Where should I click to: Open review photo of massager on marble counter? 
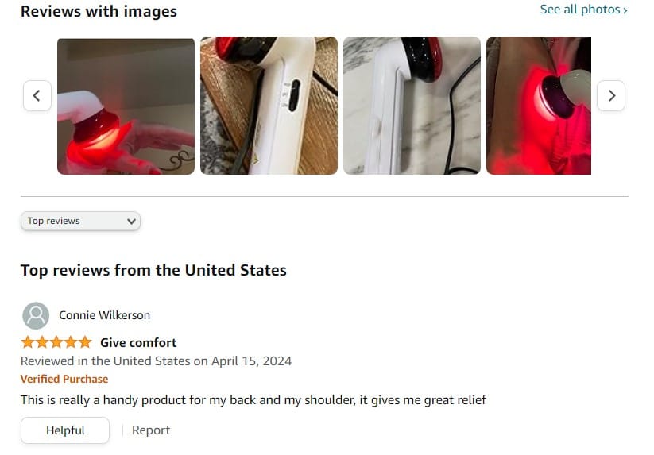[412, 106]
